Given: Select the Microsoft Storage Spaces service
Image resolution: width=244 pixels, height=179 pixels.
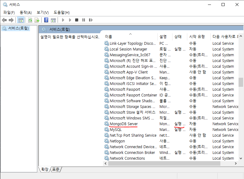Looking at the screenshot, I should pyautogui.click(x=132, y=107).
